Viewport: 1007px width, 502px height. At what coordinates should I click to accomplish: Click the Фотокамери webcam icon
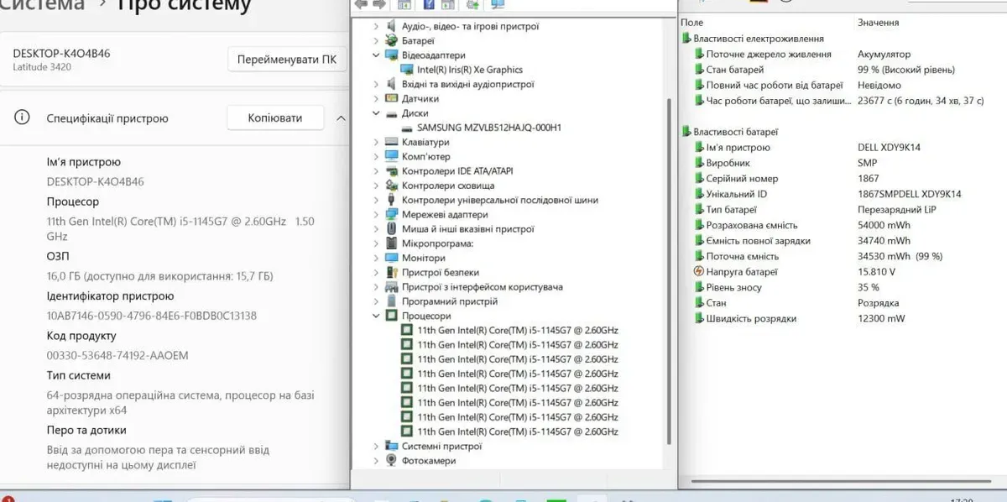[391, 461]
